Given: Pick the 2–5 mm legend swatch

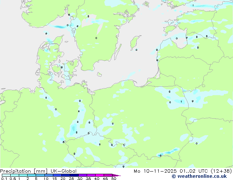Looking at the screenshot, I should (32, 175).
